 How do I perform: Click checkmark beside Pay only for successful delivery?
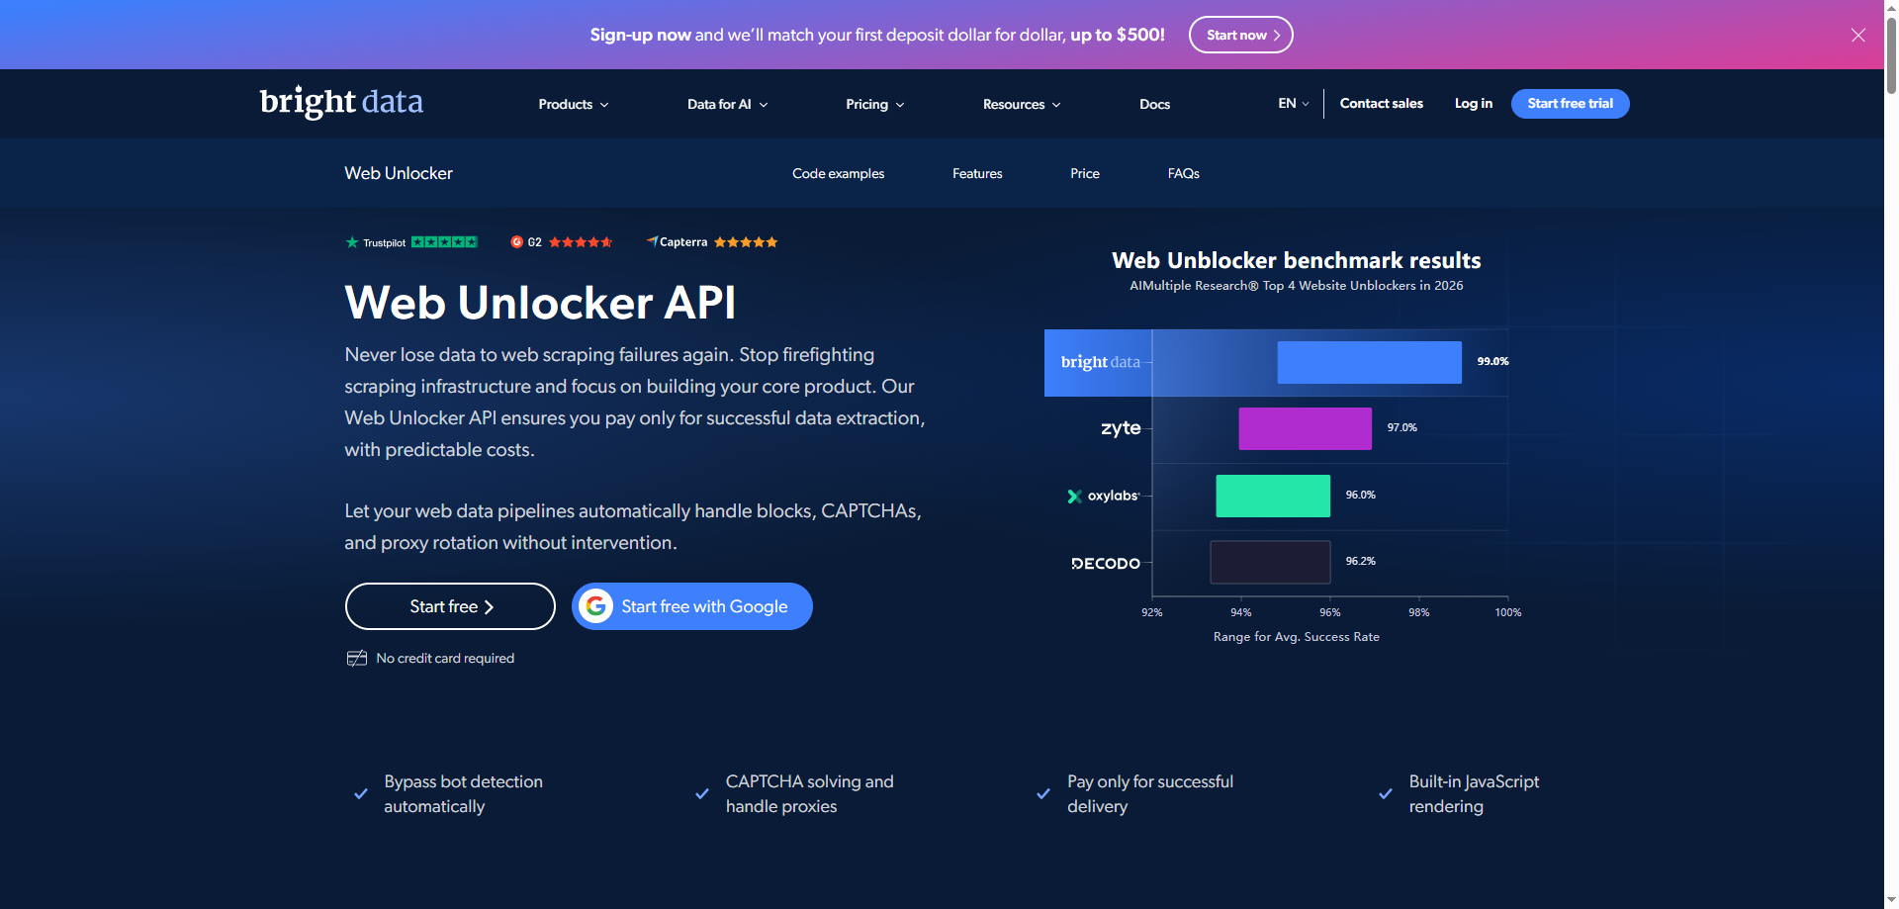pyautogui.click(x=1043, y=794)
